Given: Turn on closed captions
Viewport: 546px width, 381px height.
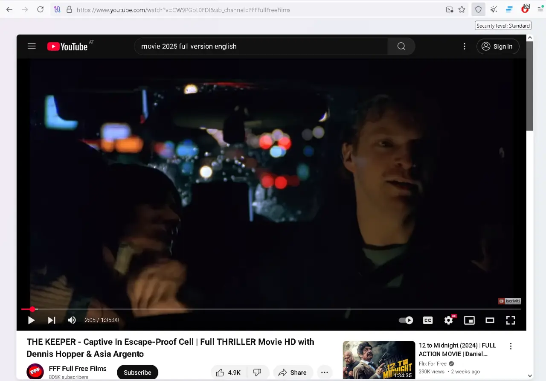Looking at the screenshot, I should point(428,320).
